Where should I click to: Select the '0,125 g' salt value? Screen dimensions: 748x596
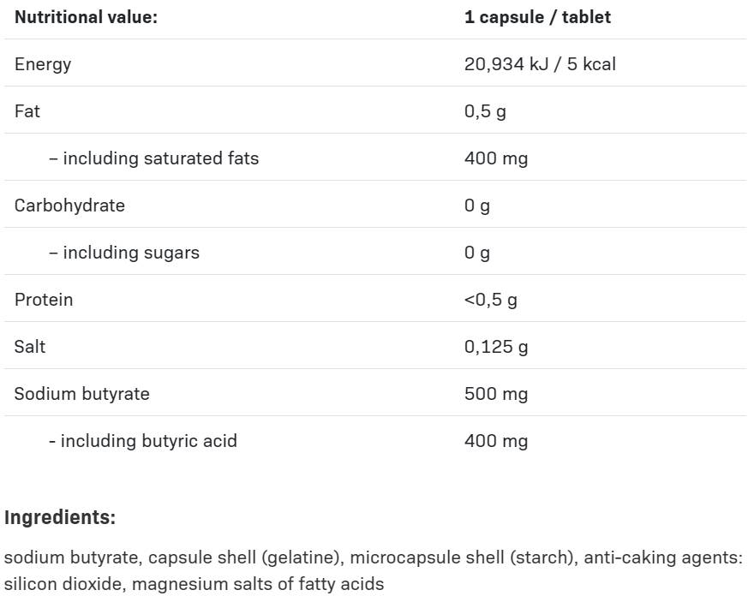(496, 347)
